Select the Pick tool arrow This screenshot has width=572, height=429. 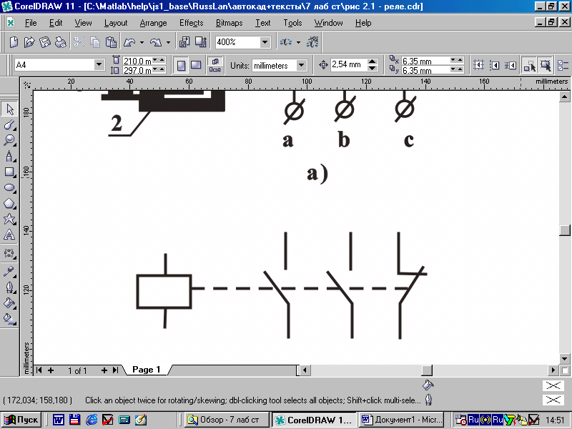point(10,109)
